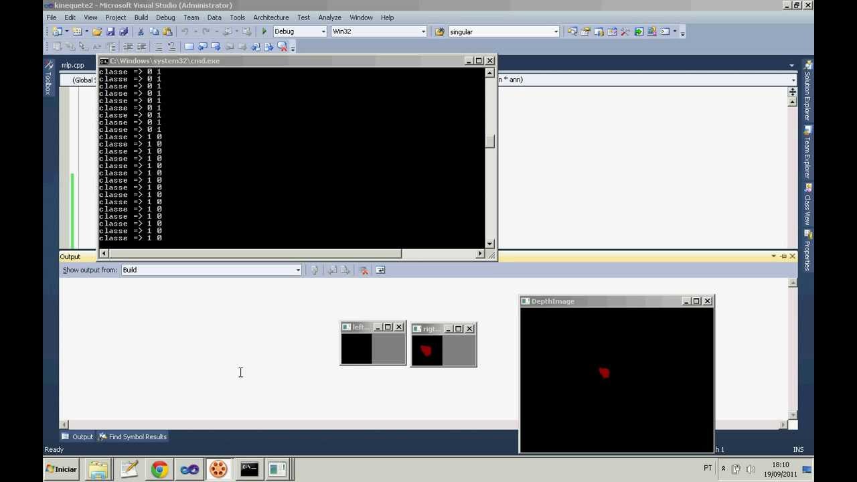Open the Output panel window position dropdown arrow
This screenshot has height=482, width=857.
tap(773, 256)
